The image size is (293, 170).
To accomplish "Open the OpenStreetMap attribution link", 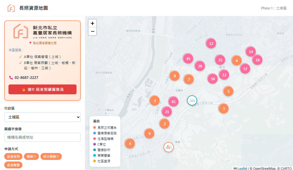I will [x=264, y=168].
